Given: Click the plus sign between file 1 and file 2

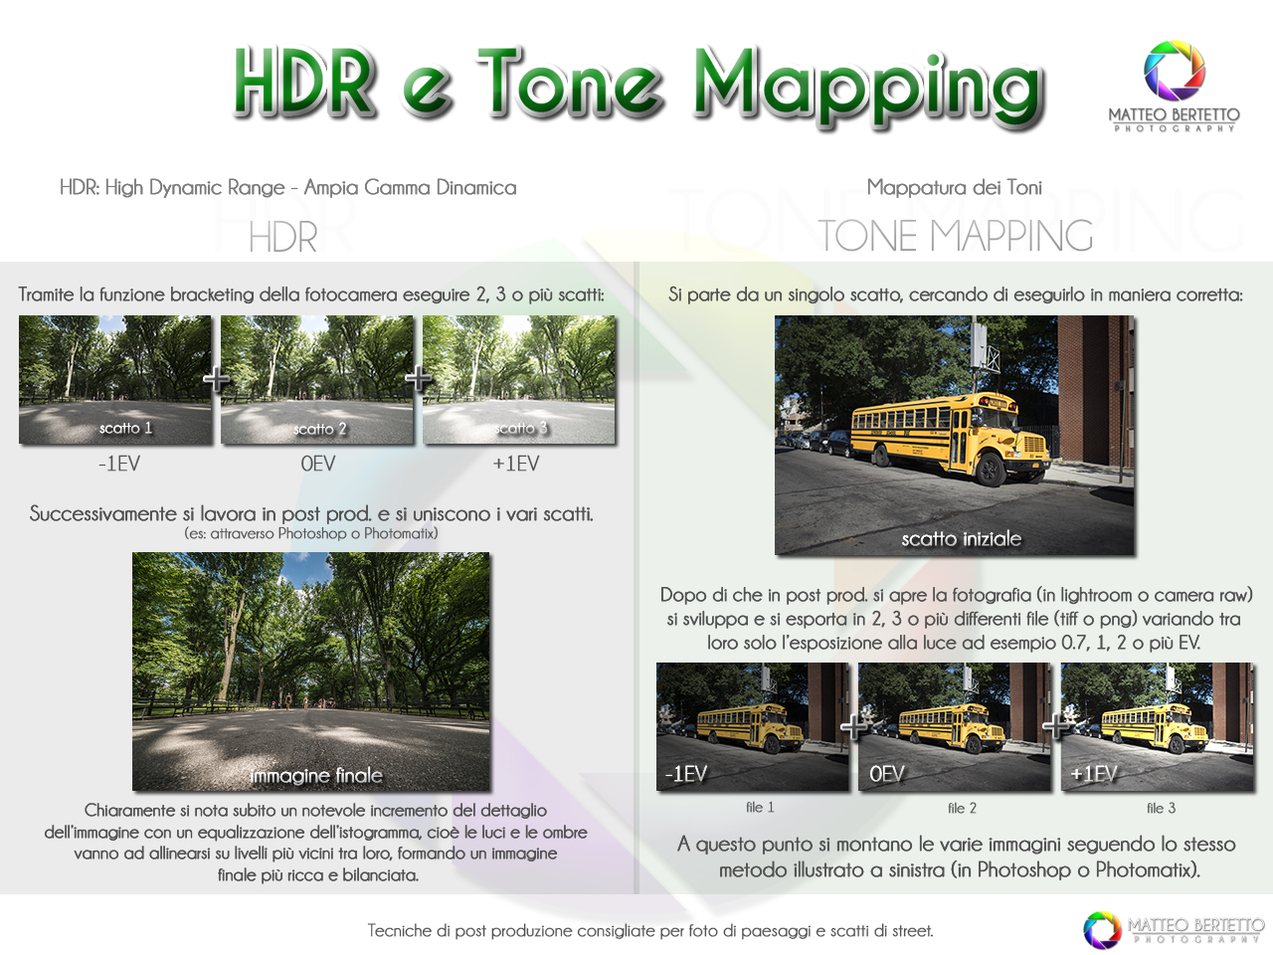Looking at the screenshot, I should 854,726.
